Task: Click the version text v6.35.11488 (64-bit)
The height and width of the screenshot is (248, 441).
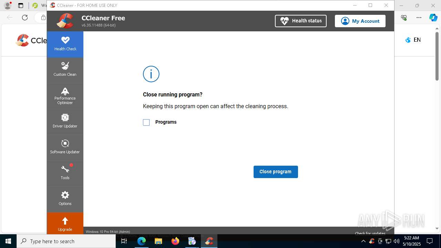Action: click(x=99, y=25)
